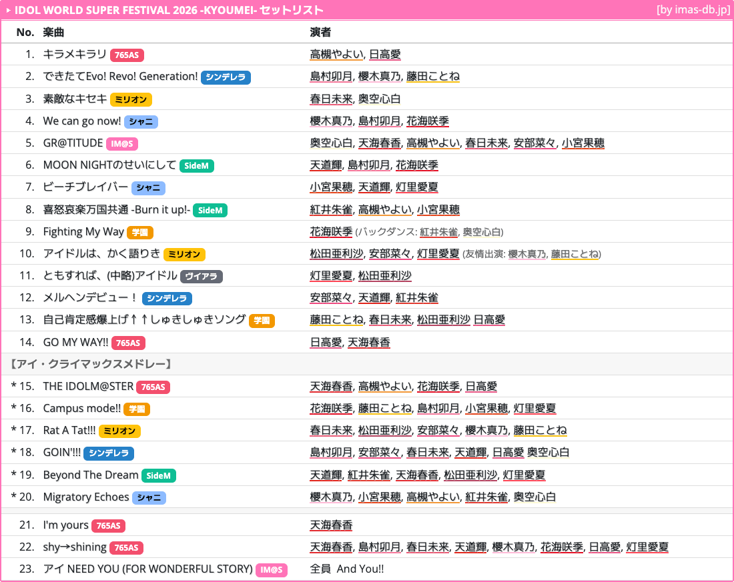Image resolution: width=734 pixels, height=582 pixels.
Task: Click the ヴイアラ badge on song 11
Action: 202,277
